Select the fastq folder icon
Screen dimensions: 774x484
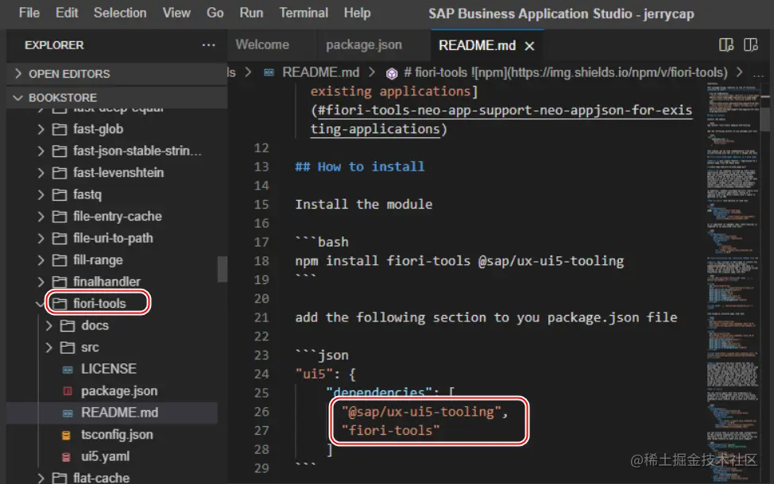[60, 194]
